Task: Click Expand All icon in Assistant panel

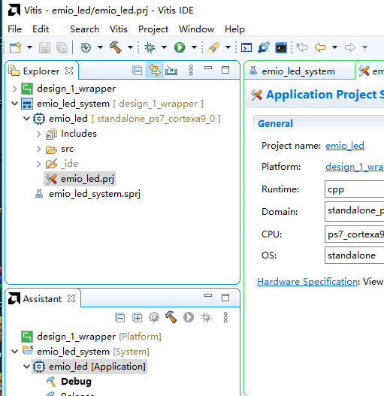Action: point(138,317)
